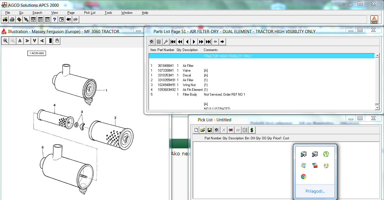
Task: Click the chain link icon in main toolbar
Action: pos(26,19)
